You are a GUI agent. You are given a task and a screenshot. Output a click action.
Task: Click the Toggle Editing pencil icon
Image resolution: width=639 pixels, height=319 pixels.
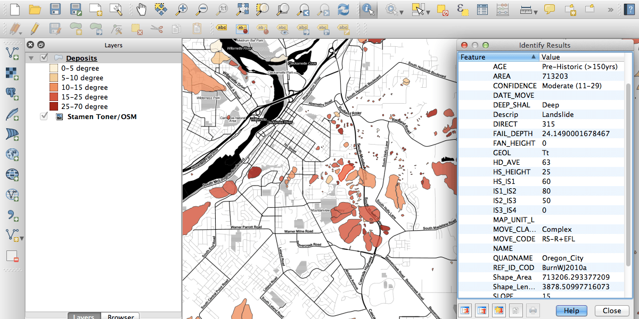pyautogui.click(x=35, y=28)
